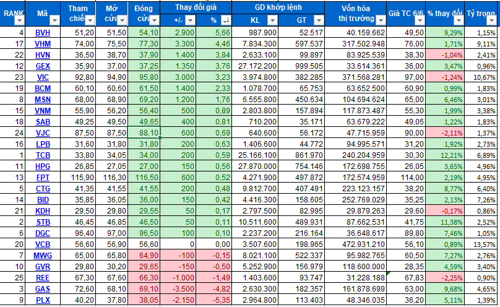Open the VCB ticker link
Screen dimensions: 500x307
coord(43,244)
